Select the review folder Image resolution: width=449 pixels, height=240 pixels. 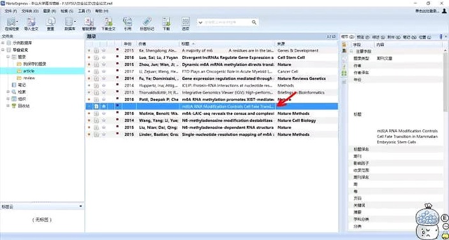(29, 78)
